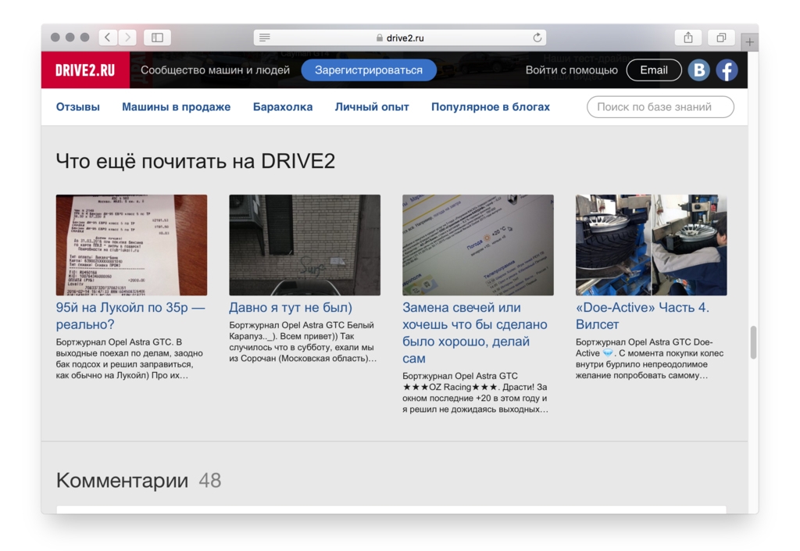Toggle Reader view icon in address bar
800x551 pixels.
[265, 38]
